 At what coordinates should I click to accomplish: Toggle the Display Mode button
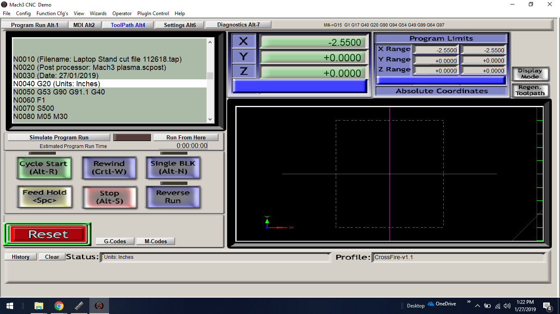pos(530,74)
